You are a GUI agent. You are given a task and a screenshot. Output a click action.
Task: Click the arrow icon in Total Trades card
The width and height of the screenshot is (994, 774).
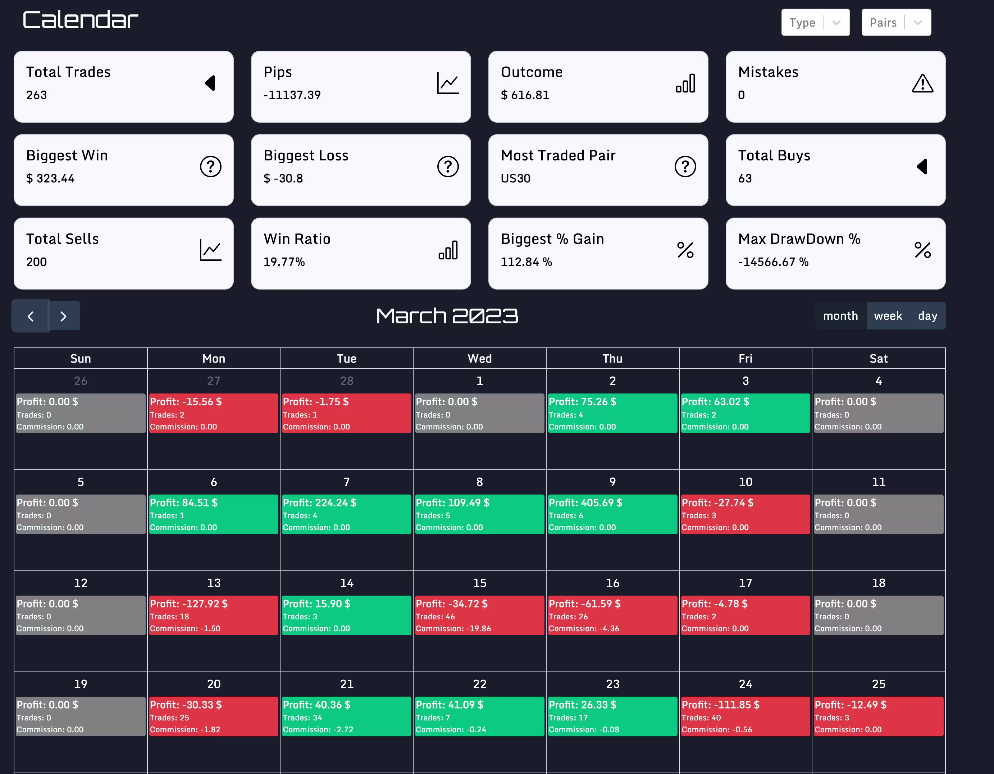(210, 83)
